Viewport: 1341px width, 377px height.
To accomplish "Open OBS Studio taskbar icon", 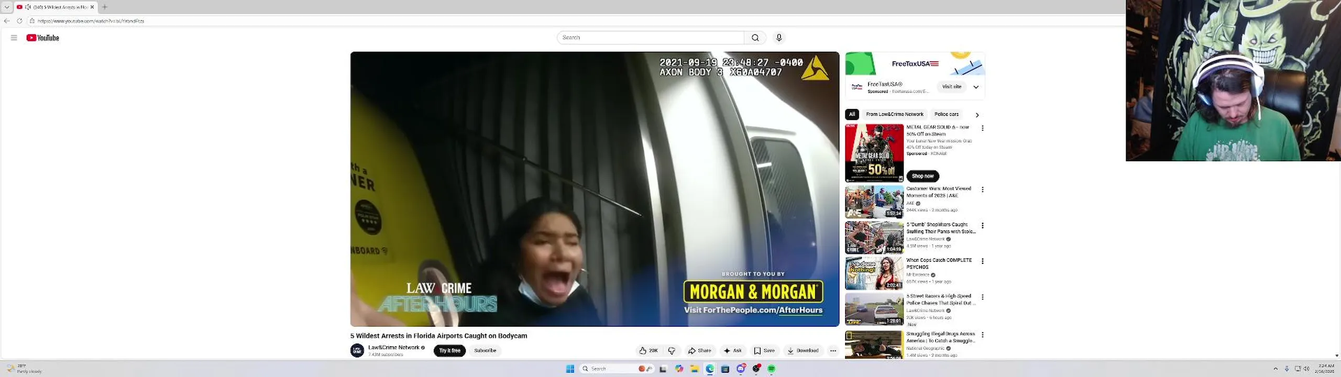I will (x=756, y=369).
